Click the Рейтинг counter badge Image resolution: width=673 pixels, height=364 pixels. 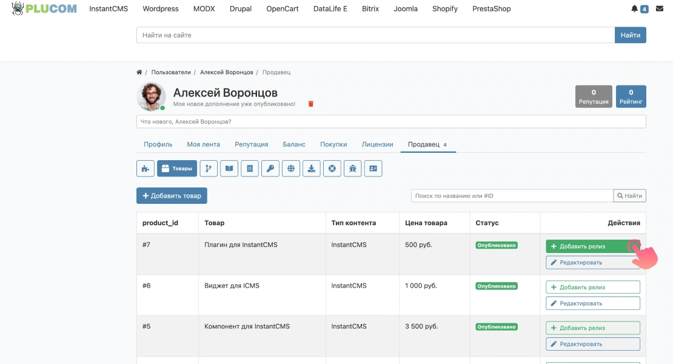(x=631, y=96)
